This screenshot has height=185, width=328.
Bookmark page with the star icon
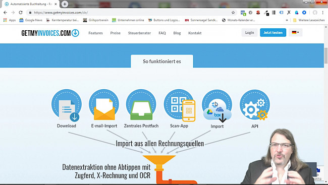click(x=233, y=13)
